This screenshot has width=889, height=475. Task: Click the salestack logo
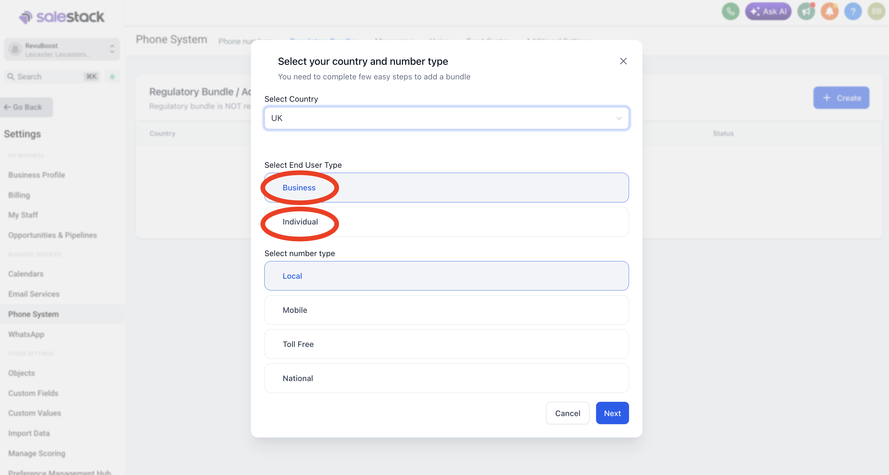pos(62,16)
